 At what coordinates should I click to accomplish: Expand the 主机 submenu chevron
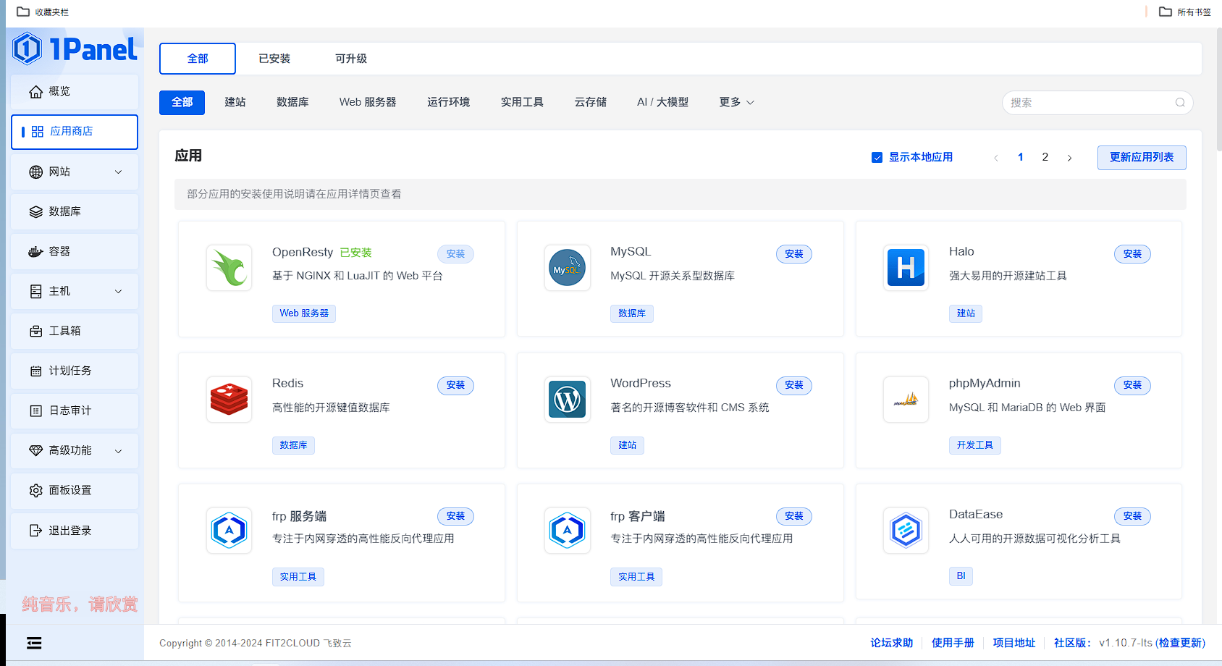pyautogui.click(x=119, y=291)
